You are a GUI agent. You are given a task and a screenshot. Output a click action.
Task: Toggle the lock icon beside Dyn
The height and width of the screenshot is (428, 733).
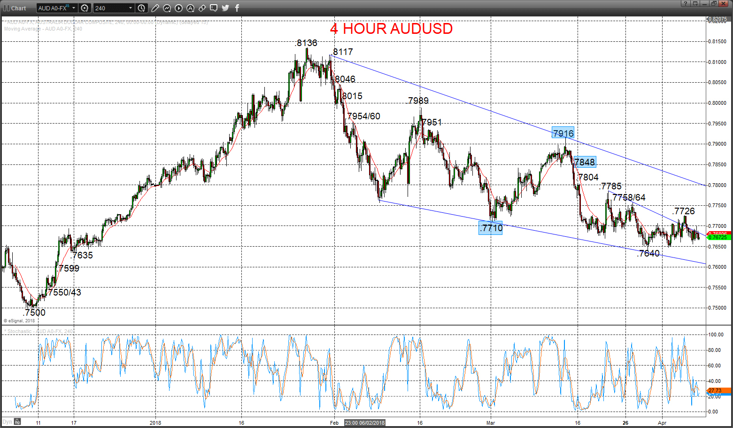(17, 421)
